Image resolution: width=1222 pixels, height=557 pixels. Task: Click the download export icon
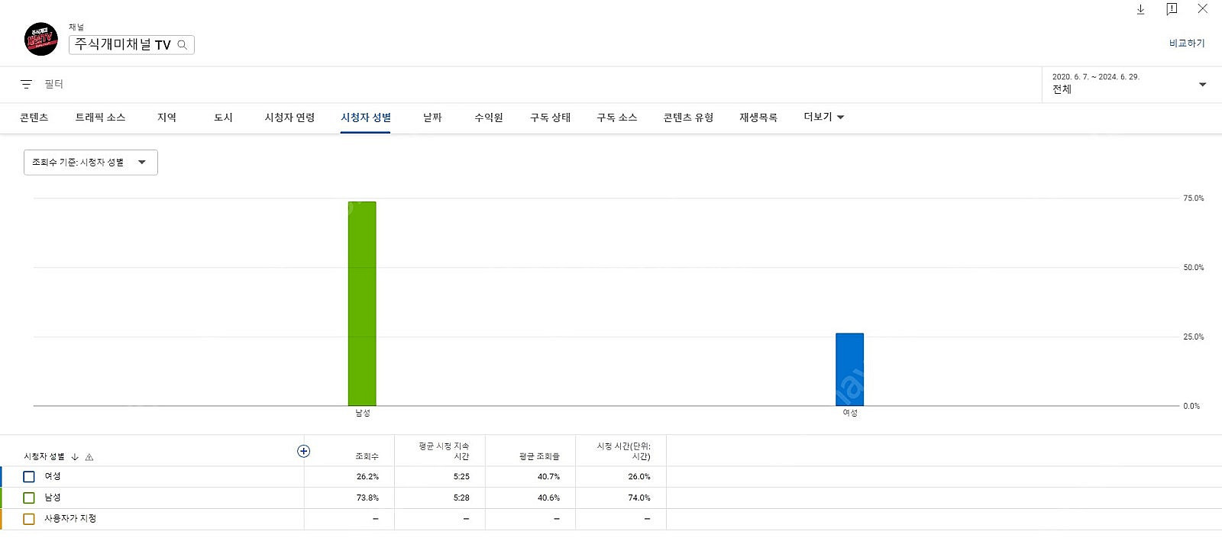tap(1140, 9)
